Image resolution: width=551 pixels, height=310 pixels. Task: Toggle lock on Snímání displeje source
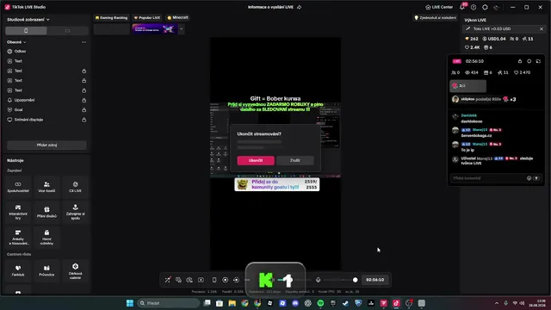[x=84, y=120]
